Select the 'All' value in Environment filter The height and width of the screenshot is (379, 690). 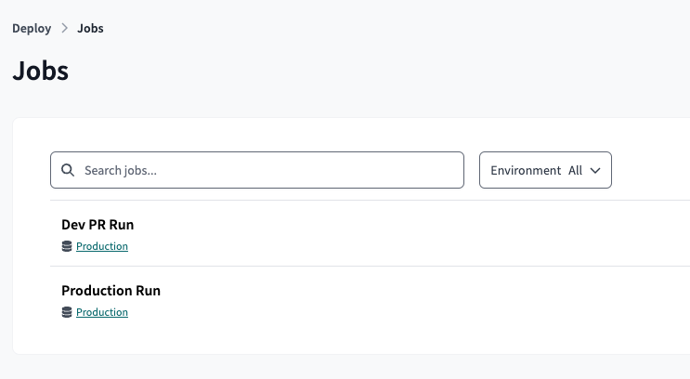point(575,171)
